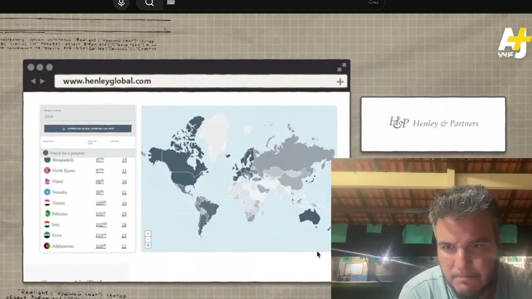Open the on-screen keyboard icon in search bar
The height and width of the screenshot is (299, 532).
point(171,2)
